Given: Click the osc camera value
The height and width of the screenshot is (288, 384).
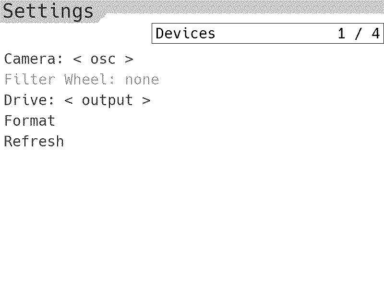Looking at the screenshot, I should [103, 60].
